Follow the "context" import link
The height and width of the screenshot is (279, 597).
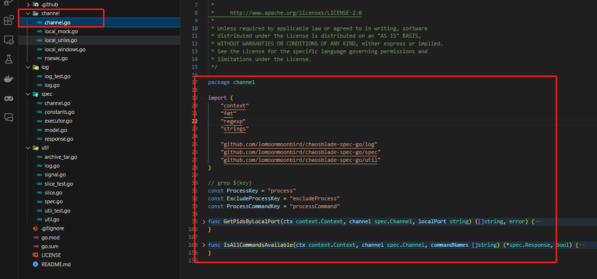(x=234, y=106)
